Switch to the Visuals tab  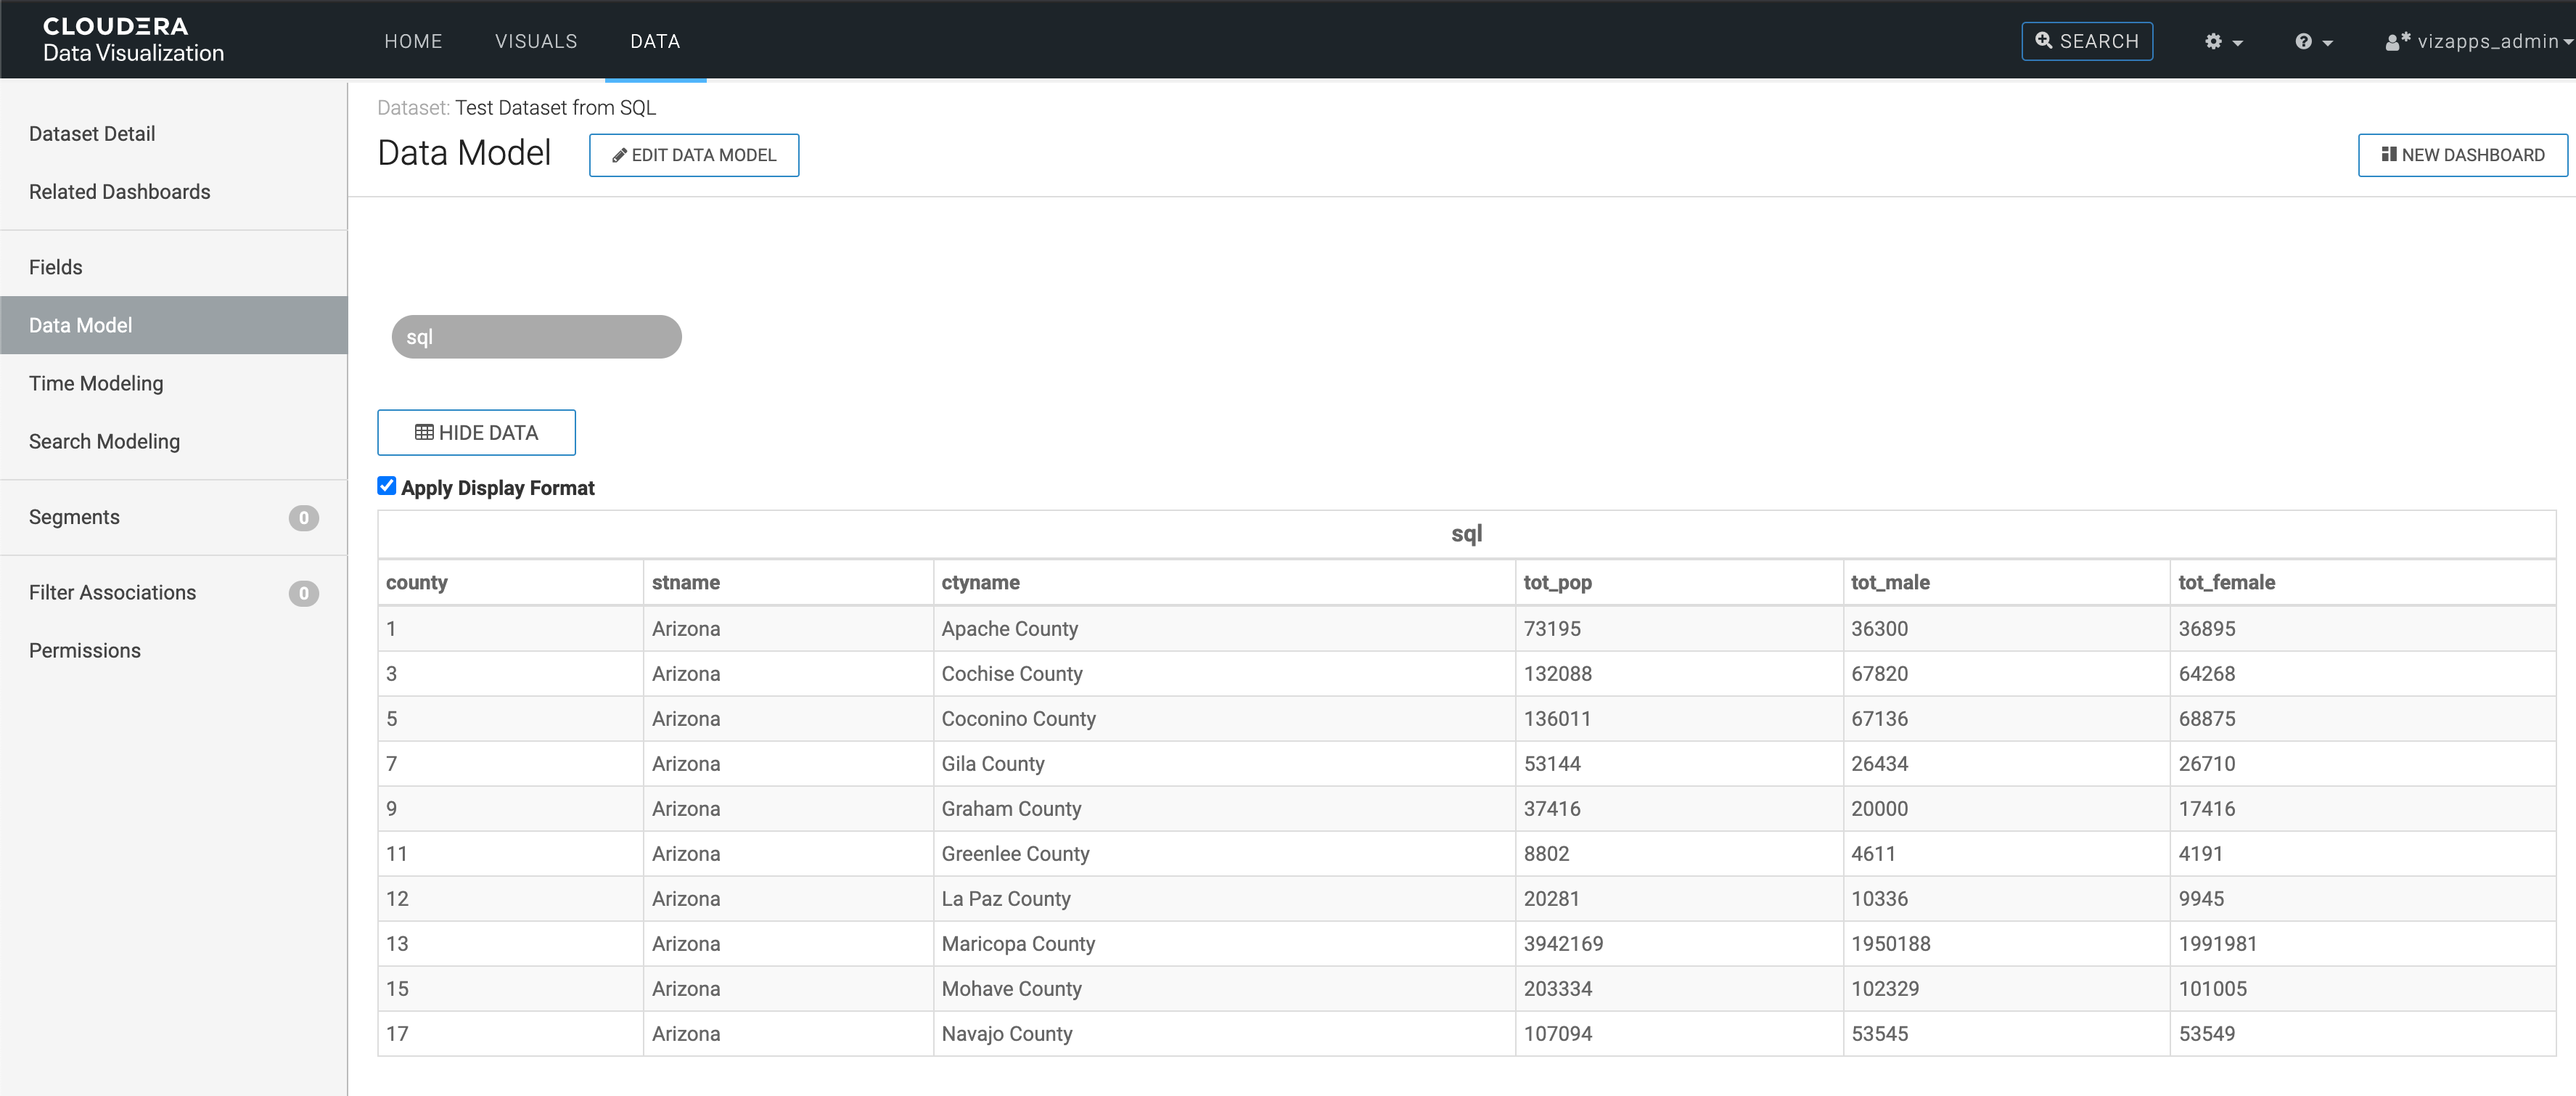coord(536,41)
